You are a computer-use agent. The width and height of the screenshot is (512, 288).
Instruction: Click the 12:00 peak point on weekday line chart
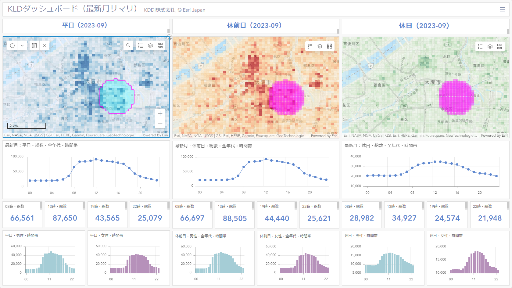tap(96, 159)
